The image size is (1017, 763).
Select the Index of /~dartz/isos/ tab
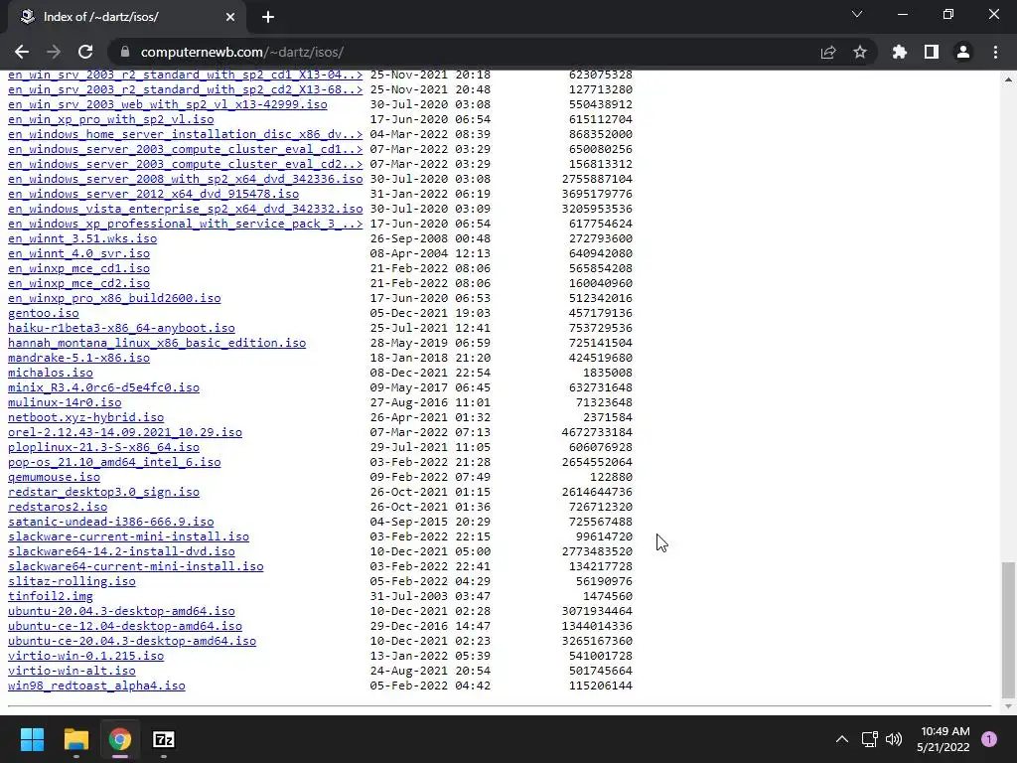(x=126, y=17)
